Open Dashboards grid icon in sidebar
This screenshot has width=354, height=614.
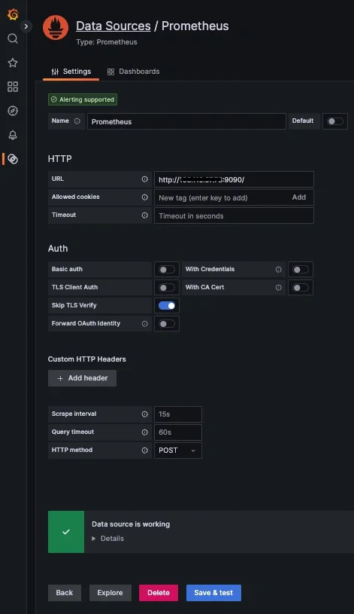coord(13,87)
